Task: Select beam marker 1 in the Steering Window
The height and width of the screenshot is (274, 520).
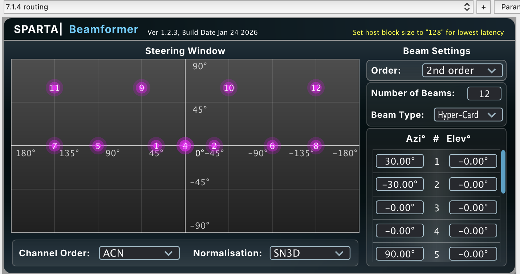Action: pos(156,146)
